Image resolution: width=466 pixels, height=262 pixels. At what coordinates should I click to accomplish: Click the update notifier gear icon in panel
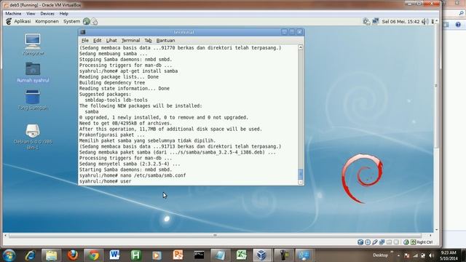point(366,21)
